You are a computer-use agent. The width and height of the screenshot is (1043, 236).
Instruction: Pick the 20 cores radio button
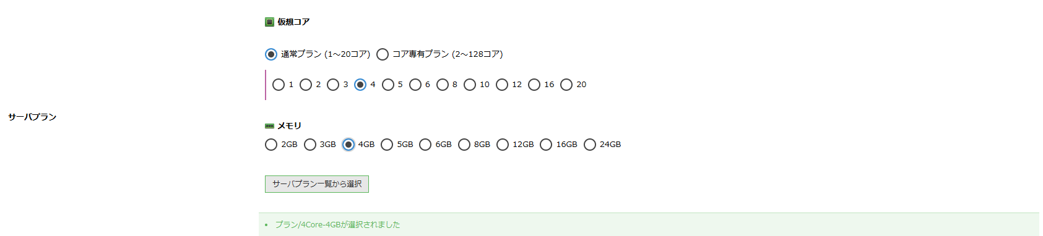click(x=566, y=85)
